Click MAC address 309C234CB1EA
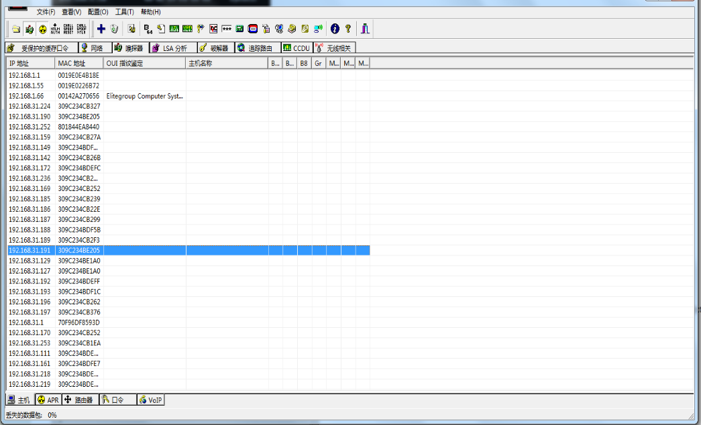 tap(79, 343)
